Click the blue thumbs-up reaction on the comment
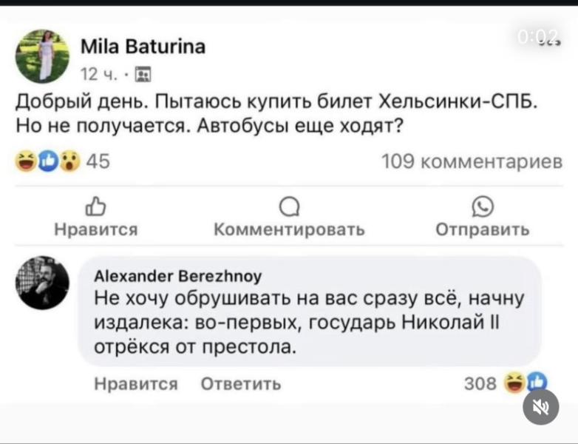This screenshot has width=578, height=444. pyautogui.click(x=533, y=383)
